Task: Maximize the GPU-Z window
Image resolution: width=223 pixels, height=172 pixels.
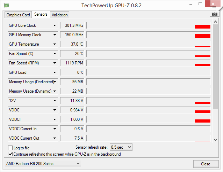Action: pos(200,4)
